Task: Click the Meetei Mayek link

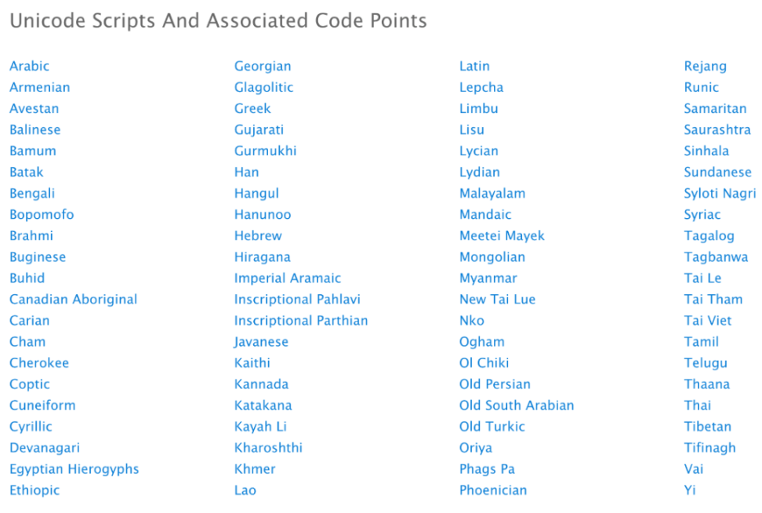Action: coord(502,236)
